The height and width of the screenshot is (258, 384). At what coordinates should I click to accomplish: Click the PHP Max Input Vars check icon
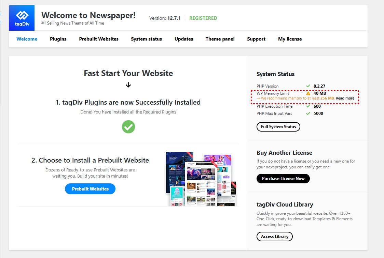tap(308, 113)
